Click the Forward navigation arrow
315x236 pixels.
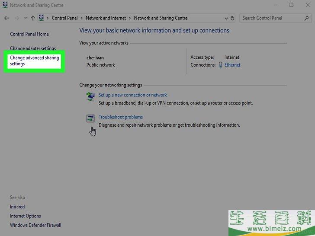16,18
